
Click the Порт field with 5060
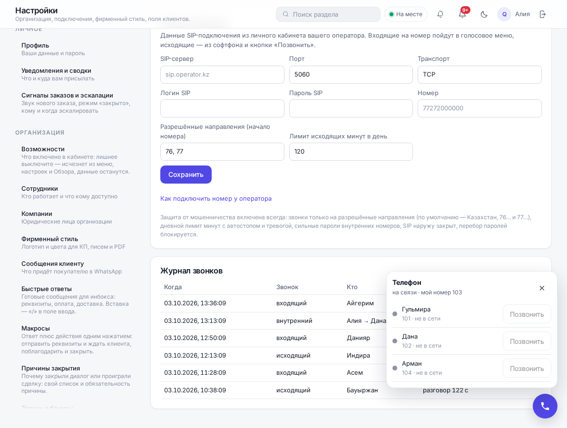tap(351, 75)
